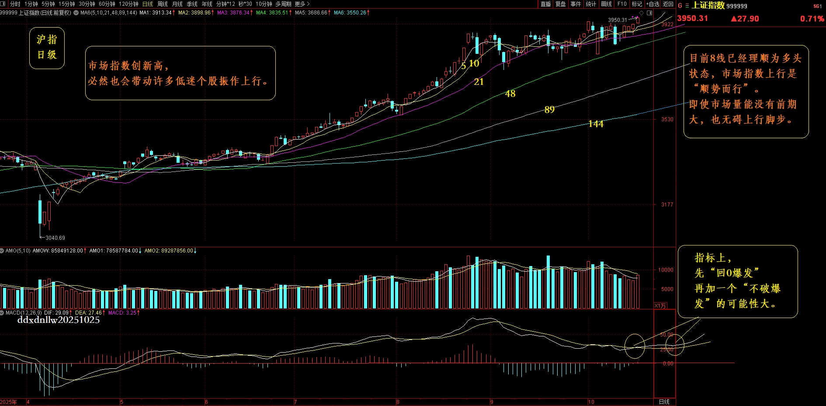826x406 pixels.
Task: Switch to the 周线 weekly timeframe
Action: [x=163, y=4]
